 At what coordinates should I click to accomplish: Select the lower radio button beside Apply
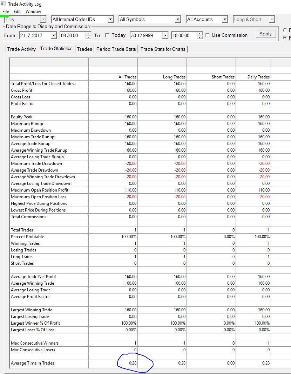pyautogui.click(x=285, y=38)
